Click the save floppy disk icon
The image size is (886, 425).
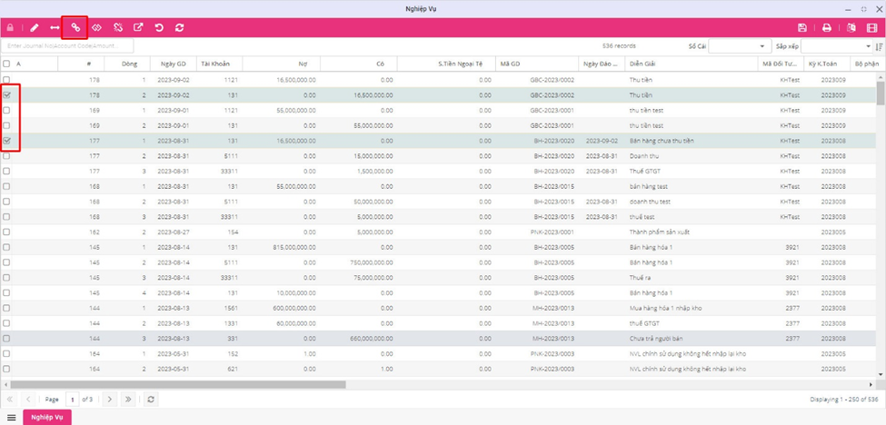(x=802, y=28)
